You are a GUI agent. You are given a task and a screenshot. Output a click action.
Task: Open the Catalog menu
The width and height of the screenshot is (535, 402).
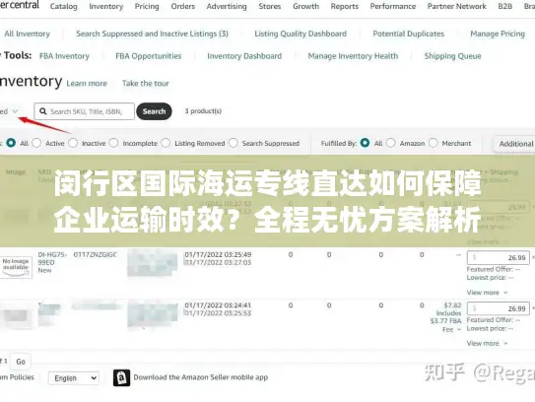click(x=63, y=7)
